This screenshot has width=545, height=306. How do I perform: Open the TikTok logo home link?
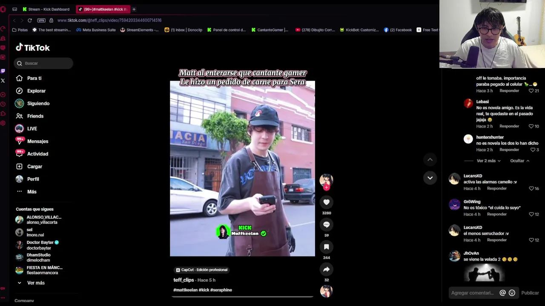coord(33,48)
